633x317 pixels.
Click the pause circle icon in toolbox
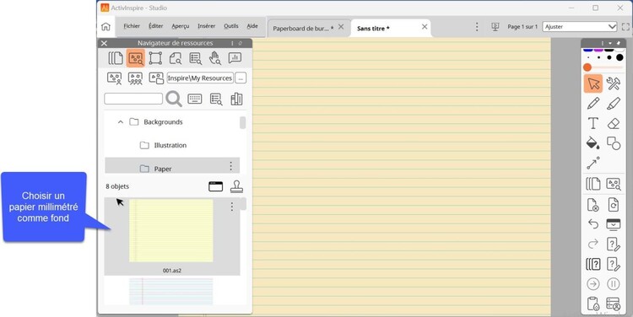pyautogui.click(x=614, y=284)
